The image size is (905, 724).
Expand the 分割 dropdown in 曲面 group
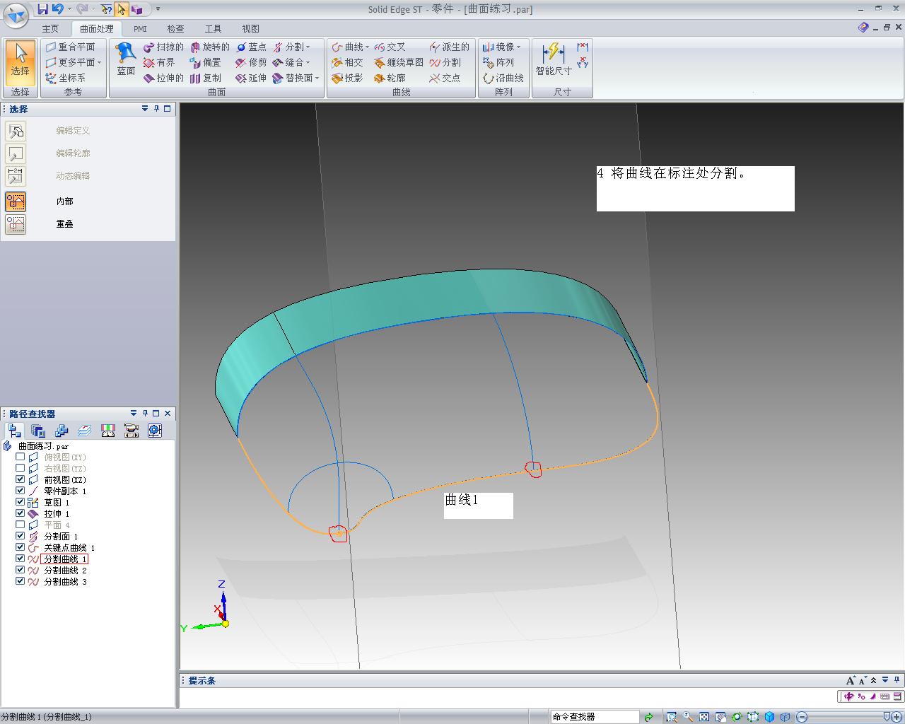click(x=308, y=47)
